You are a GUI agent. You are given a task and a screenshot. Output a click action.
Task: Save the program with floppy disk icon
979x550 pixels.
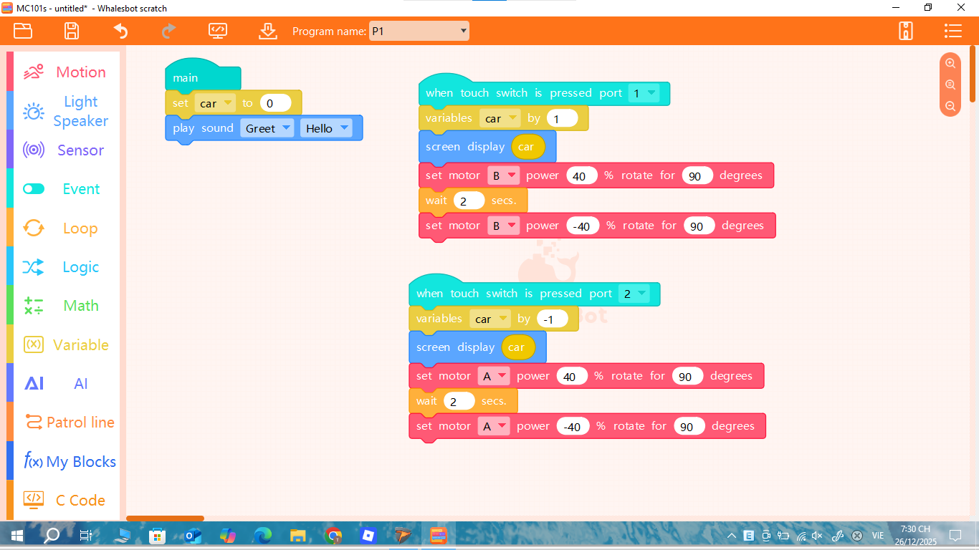72,31
